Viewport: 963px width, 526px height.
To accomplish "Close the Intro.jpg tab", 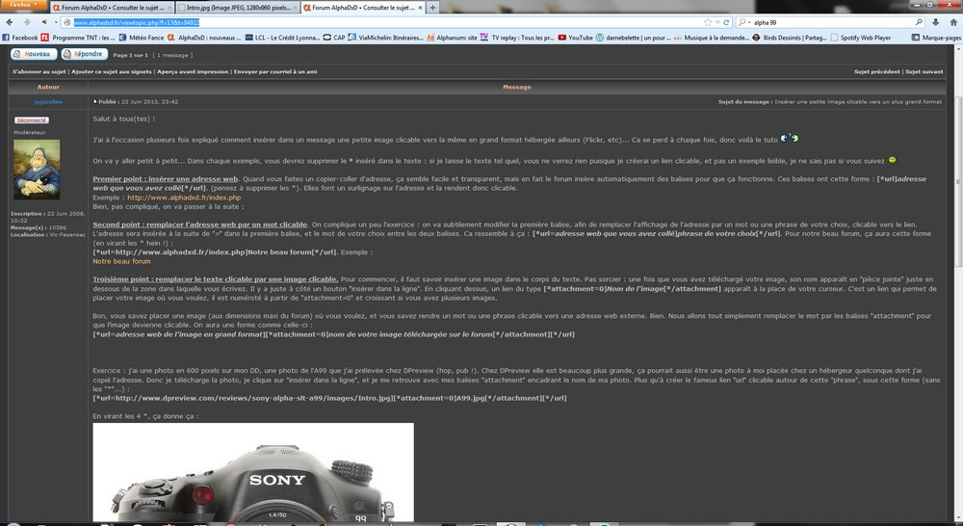I will (294, 8).
